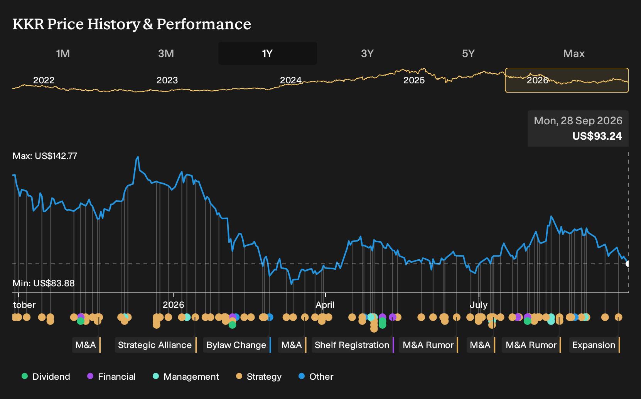Click the Max: US$142.77 label
Screen dimensions: 641x399
pos(45,156)
